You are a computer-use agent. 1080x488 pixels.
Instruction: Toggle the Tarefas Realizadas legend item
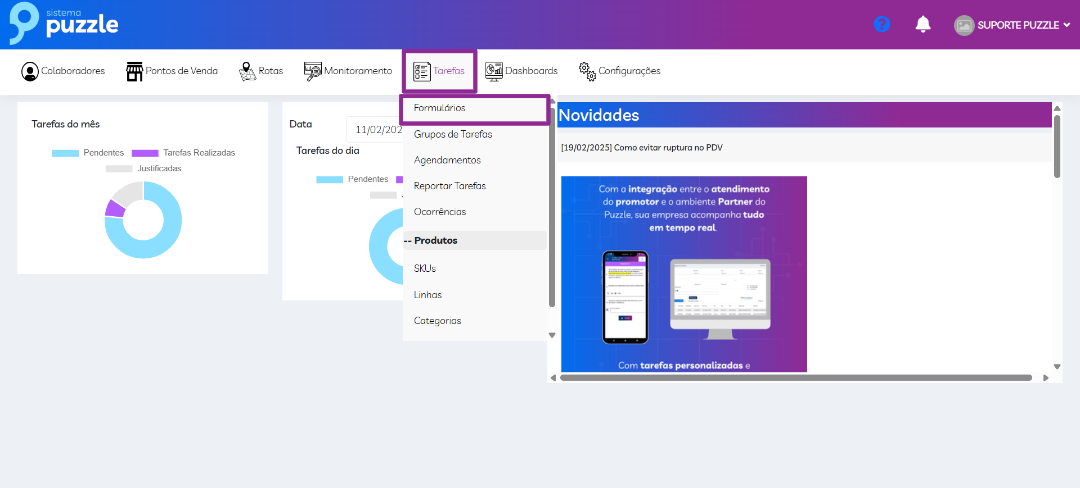tap(183, 153)
